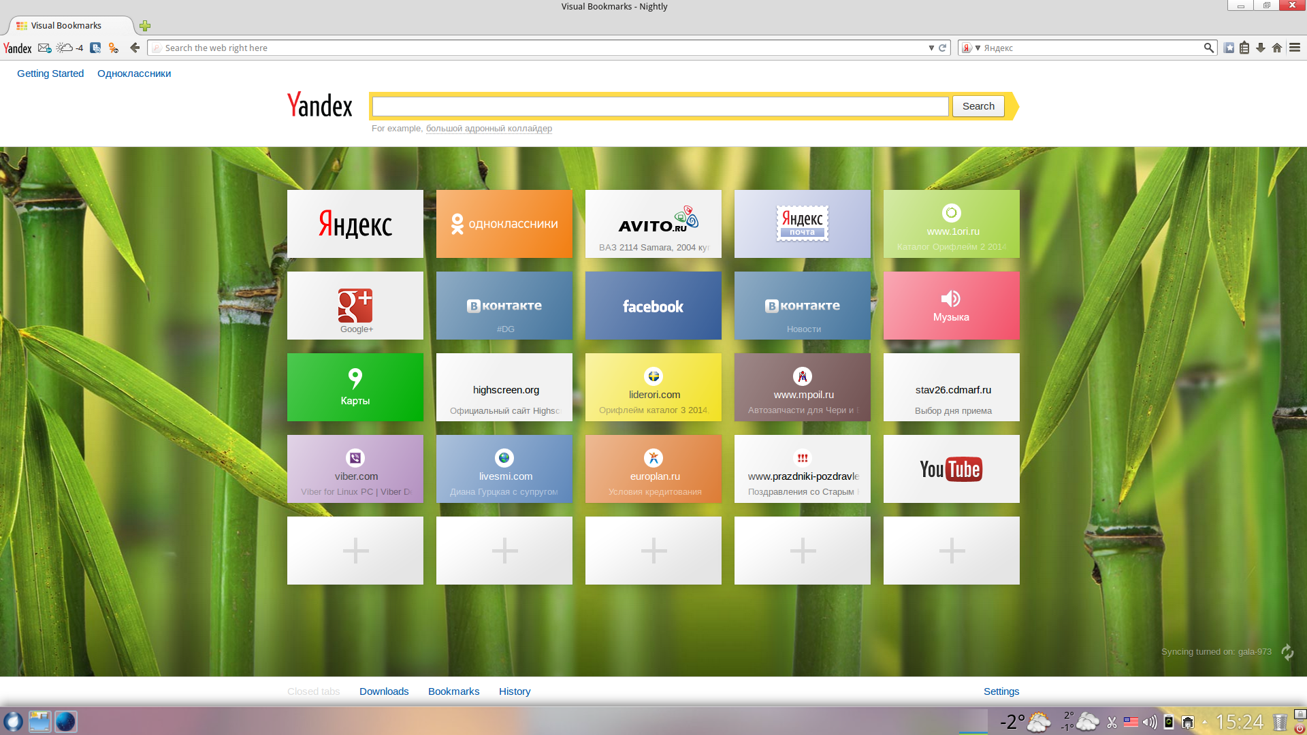This screenshot has width=1307, height=735.
Task: Open the weather widget showing -4
Action: 69,48
